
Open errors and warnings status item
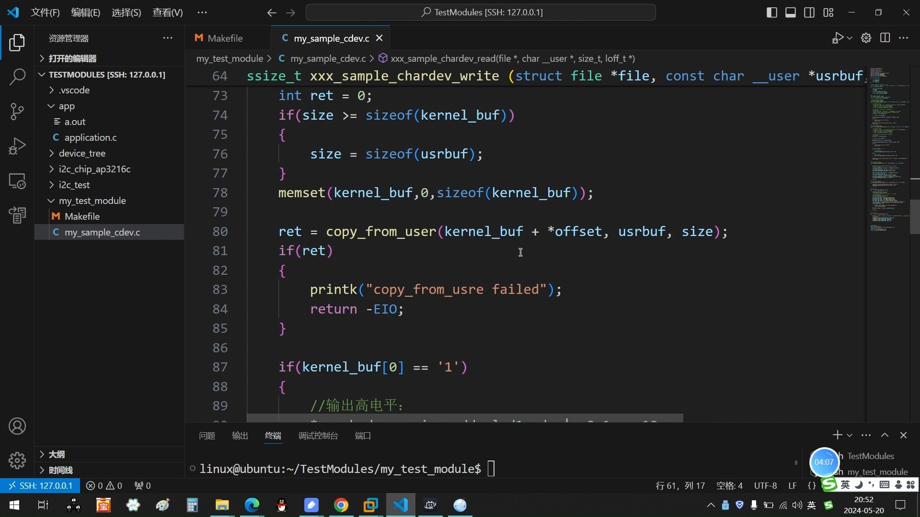click(x=104, y=485)
